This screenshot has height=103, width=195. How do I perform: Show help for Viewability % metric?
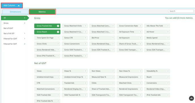pos(168,71)
